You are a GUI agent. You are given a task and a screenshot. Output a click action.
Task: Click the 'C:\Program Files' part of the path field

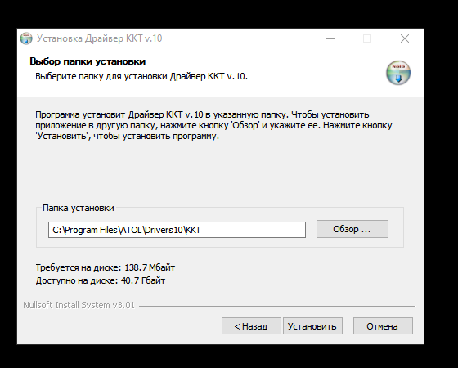tap(85, 230)
